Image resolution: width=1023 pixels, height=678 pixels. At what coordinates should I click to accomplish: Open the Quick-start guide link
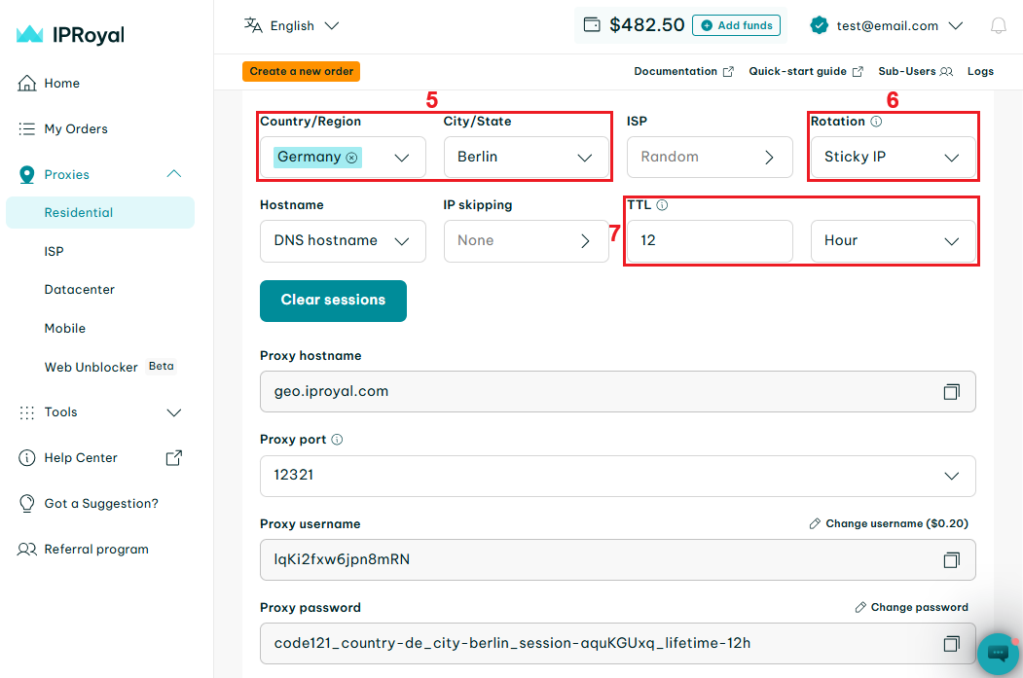tap(806, 72)
